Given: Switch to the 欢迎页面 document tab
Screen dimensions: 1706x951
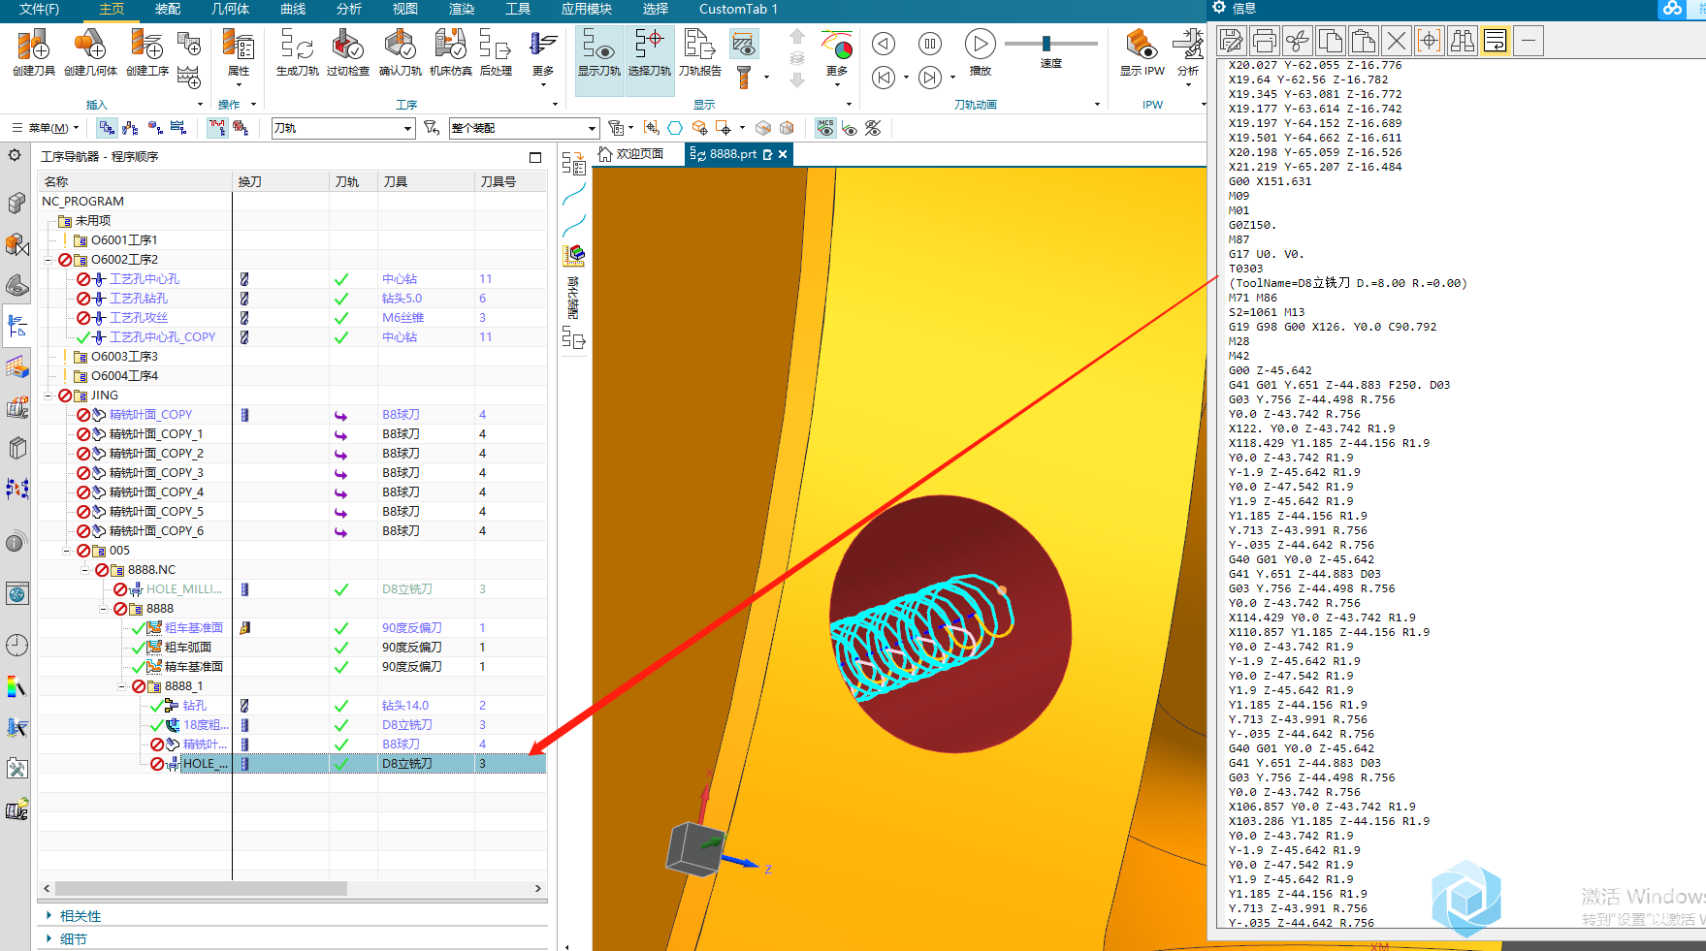Looking at the screenshot, I should click(631, 154).
